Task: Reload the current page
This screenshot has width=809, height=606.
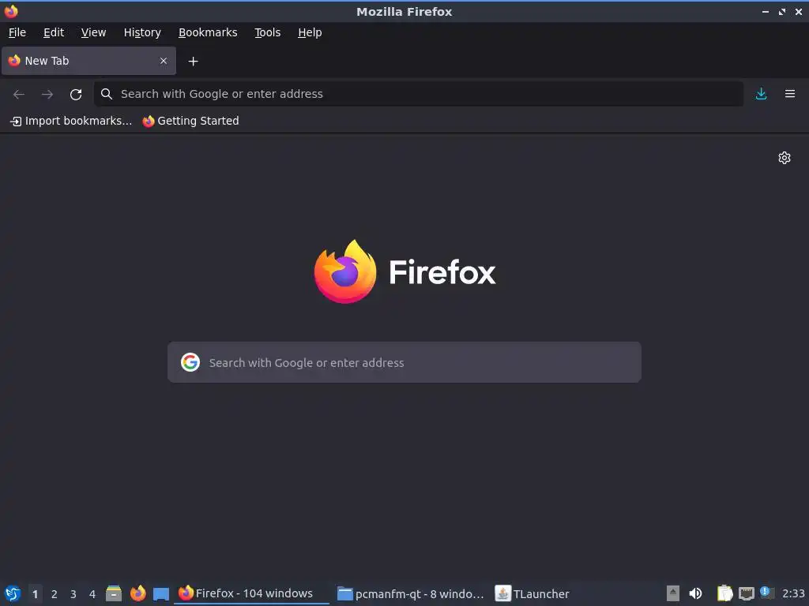Action: (76, 95)
